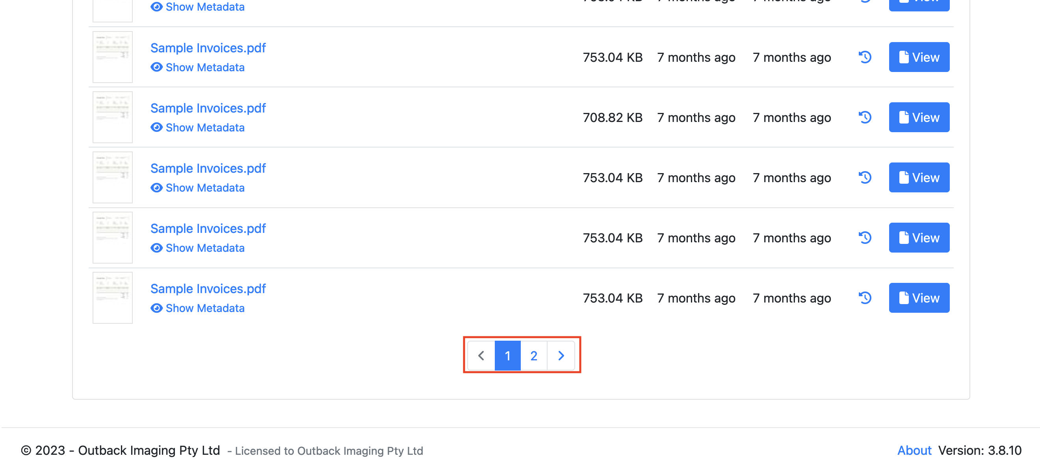Click history icon in the last row

click(x=865, y=298)
